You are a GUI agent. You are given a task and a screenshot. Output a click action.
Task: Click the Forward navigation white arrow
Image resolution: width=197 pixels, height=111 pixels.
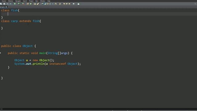pyautogui.click(x=74, y=4)
